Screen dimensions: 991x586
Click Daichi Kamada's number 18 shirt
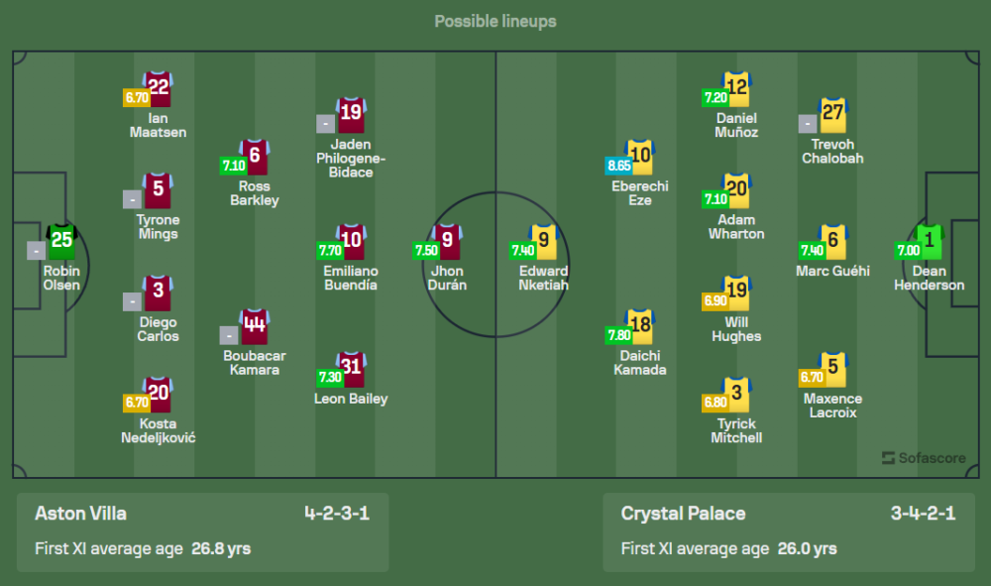point(640,326)
